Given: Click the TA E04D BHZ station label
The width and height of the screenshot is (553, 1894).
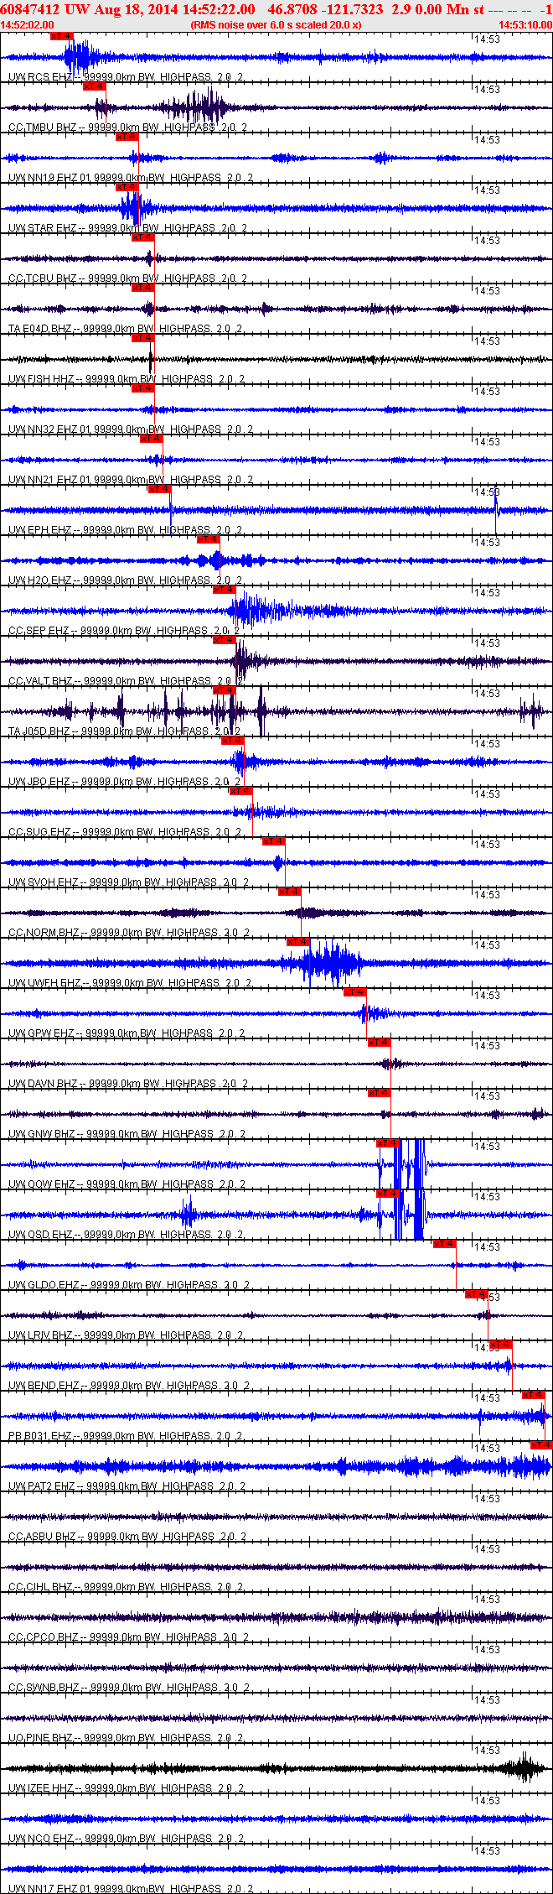Looking at the screenshot, I should click(40, 329).
